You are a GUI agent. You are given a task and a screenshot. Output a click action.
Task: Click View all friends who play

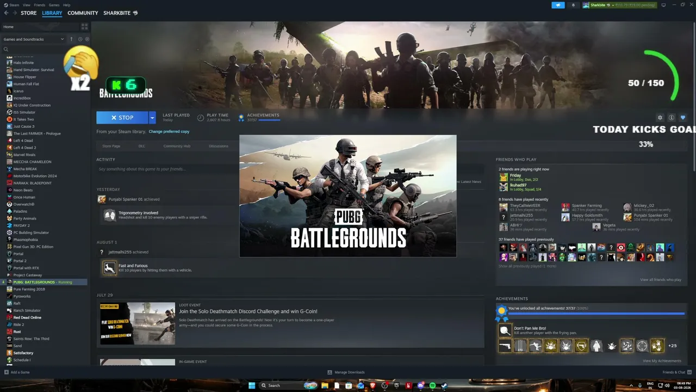(661, 280)
